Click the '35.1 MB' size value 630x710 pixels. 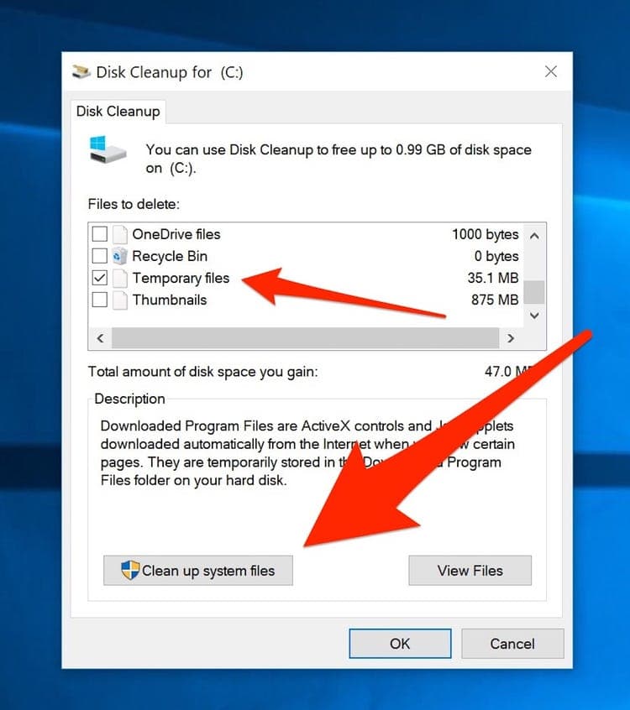(x=493, y=278)
